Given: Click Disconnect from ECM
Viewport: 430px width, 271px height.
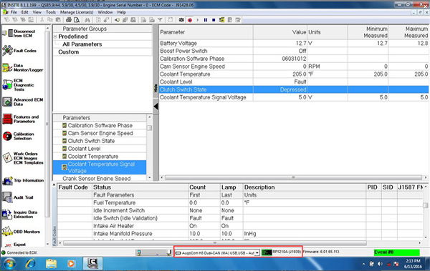Looking at the screenshot, I should 19,34.
